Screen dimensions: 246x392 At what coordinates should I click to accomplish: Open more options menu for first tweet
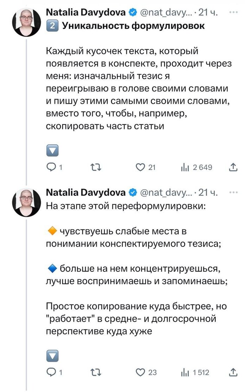[x=233, y=12]
